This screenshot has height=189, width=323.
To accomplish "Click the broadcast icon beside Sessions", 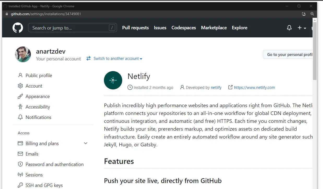I will click(20, 175).
